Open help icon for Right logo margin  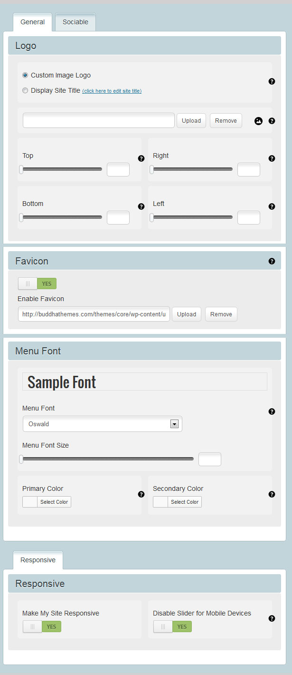coord(272,158)
